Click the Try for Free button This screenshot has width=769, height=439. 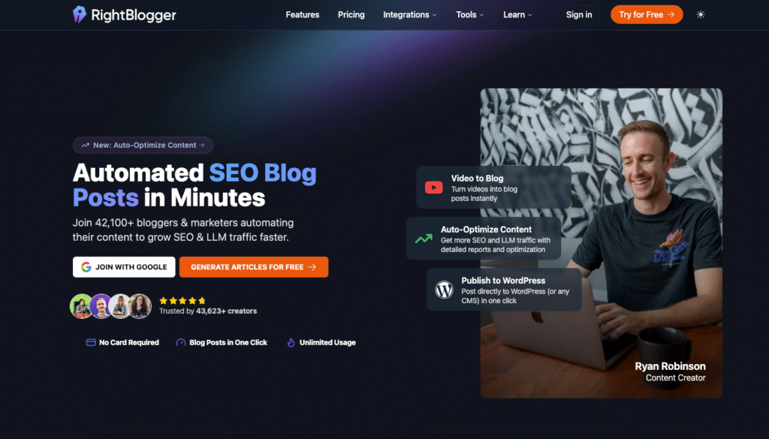[647, 15]
